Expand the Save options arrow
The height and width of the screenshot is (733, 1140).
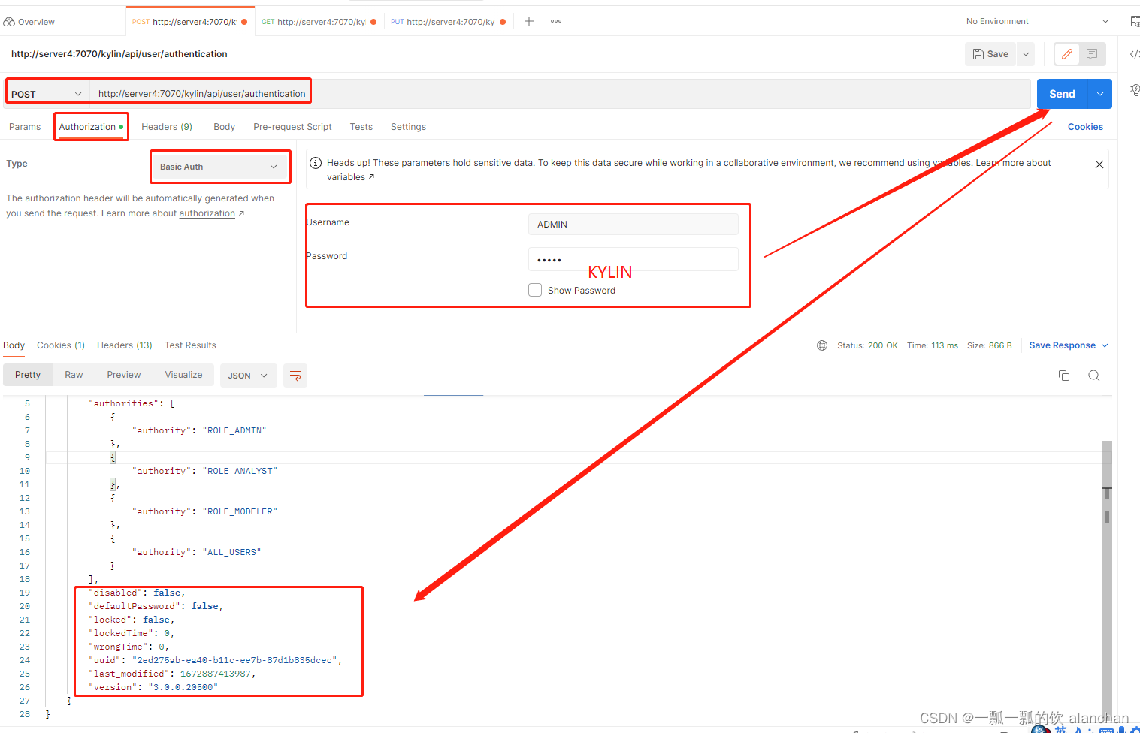tap(1026, 54)
